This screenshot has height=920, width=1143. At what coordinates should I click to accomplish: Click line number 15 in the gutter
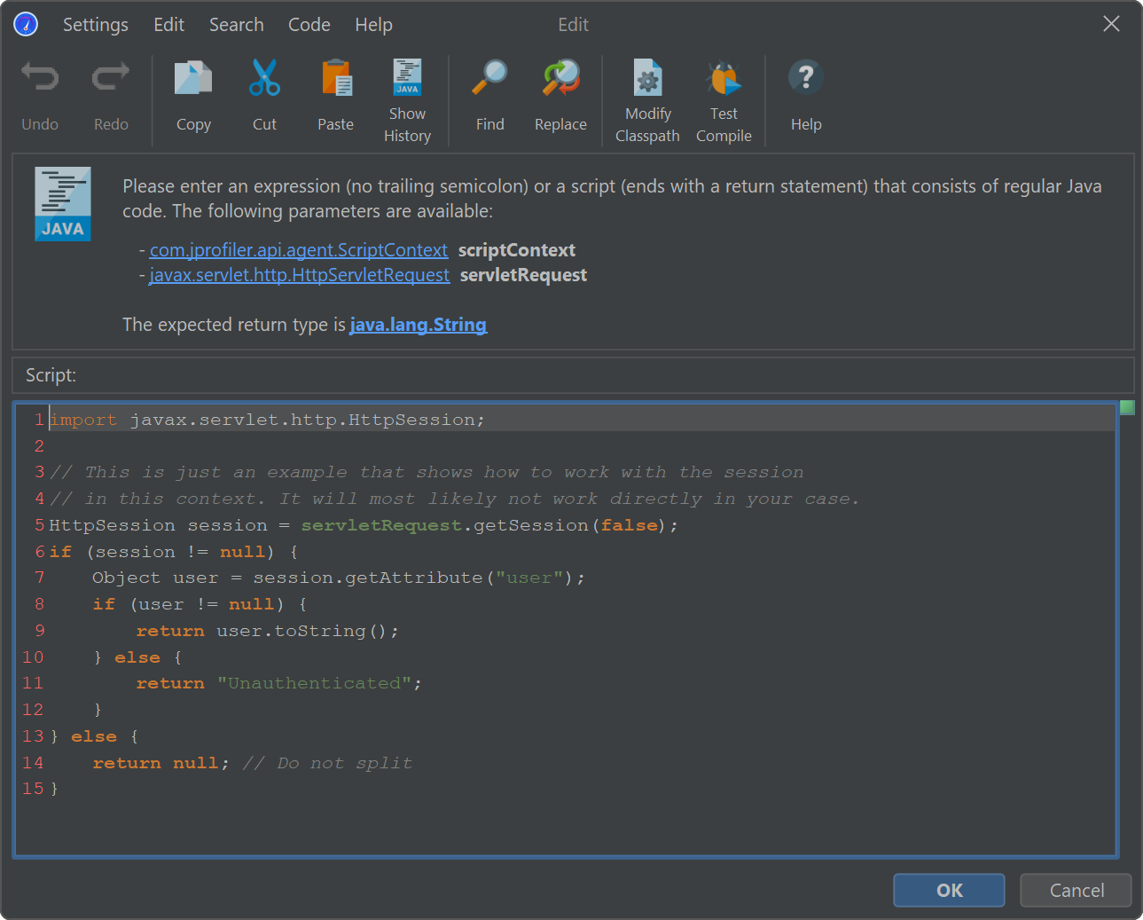[33, 789]
